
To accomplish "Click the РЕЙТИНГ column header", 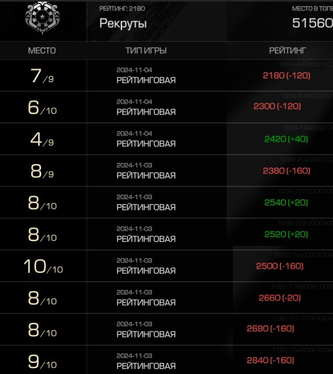I will 288,51.
